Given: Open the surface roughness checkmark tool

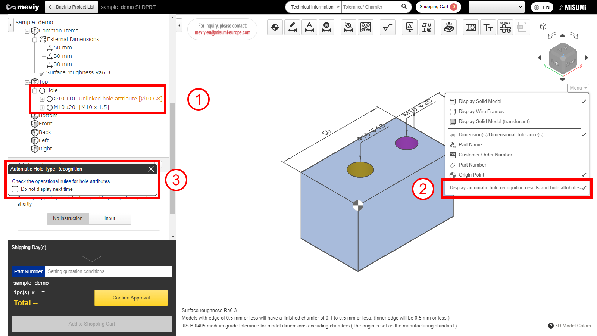Looking at the screenshot, I should pos(388,27).
